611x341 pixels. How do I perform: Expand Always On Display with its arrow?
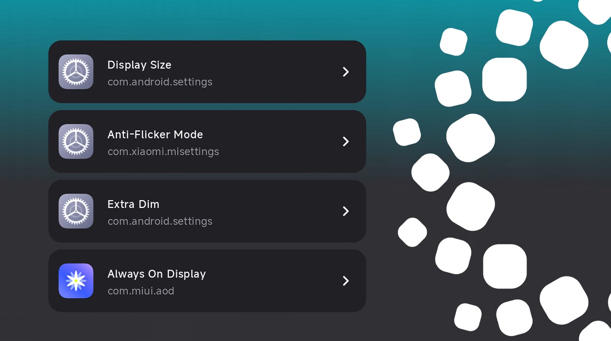click(345, 281)
